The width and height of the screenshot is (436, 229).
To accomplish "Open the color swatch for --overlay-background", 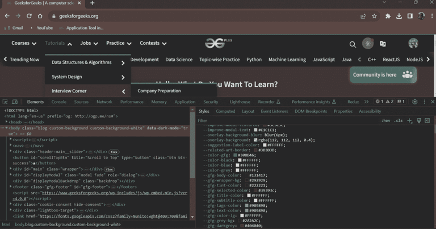I will [x=255, y=140].
